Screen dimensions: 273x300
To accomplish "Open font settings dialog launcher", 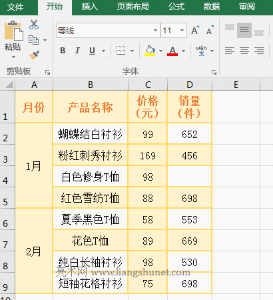I will tap(214, 72).
